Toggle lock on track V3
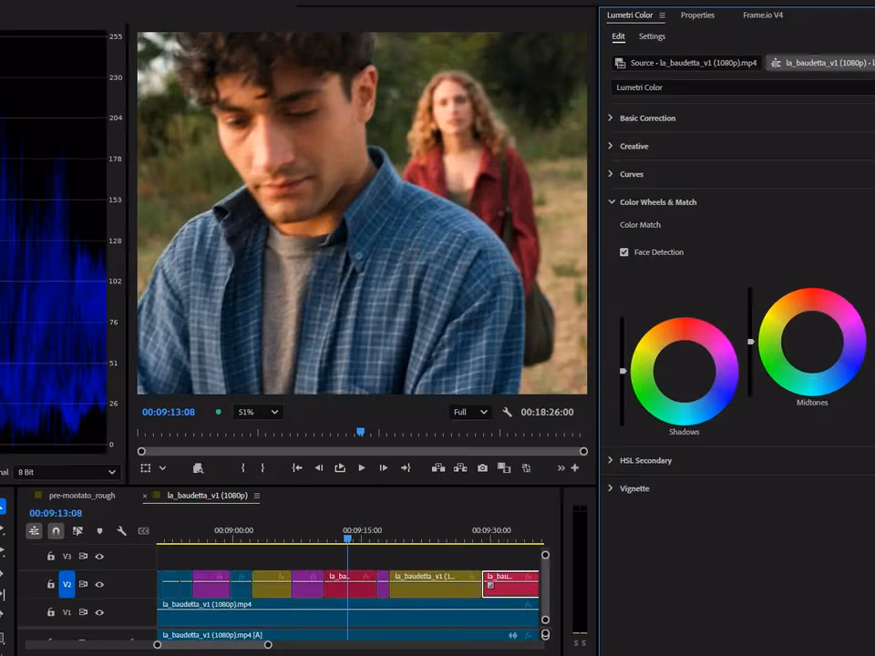The width and height of the screenshot is (875, 656). point(51,556)
